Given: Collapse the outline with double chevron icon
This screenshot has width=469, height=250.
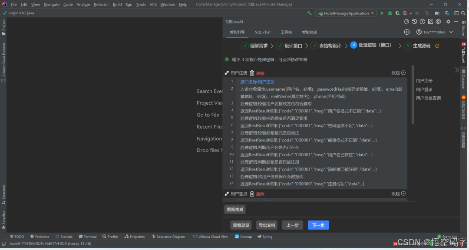Looking at the screenshot, I should point(457,70).
